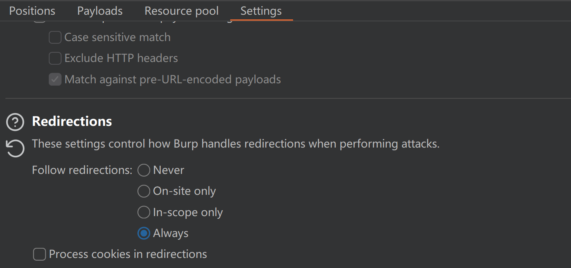The width and height of the screenshot is (571, 268).
Task: Click the Redirections section heading
Action: [x=72, y=122]
